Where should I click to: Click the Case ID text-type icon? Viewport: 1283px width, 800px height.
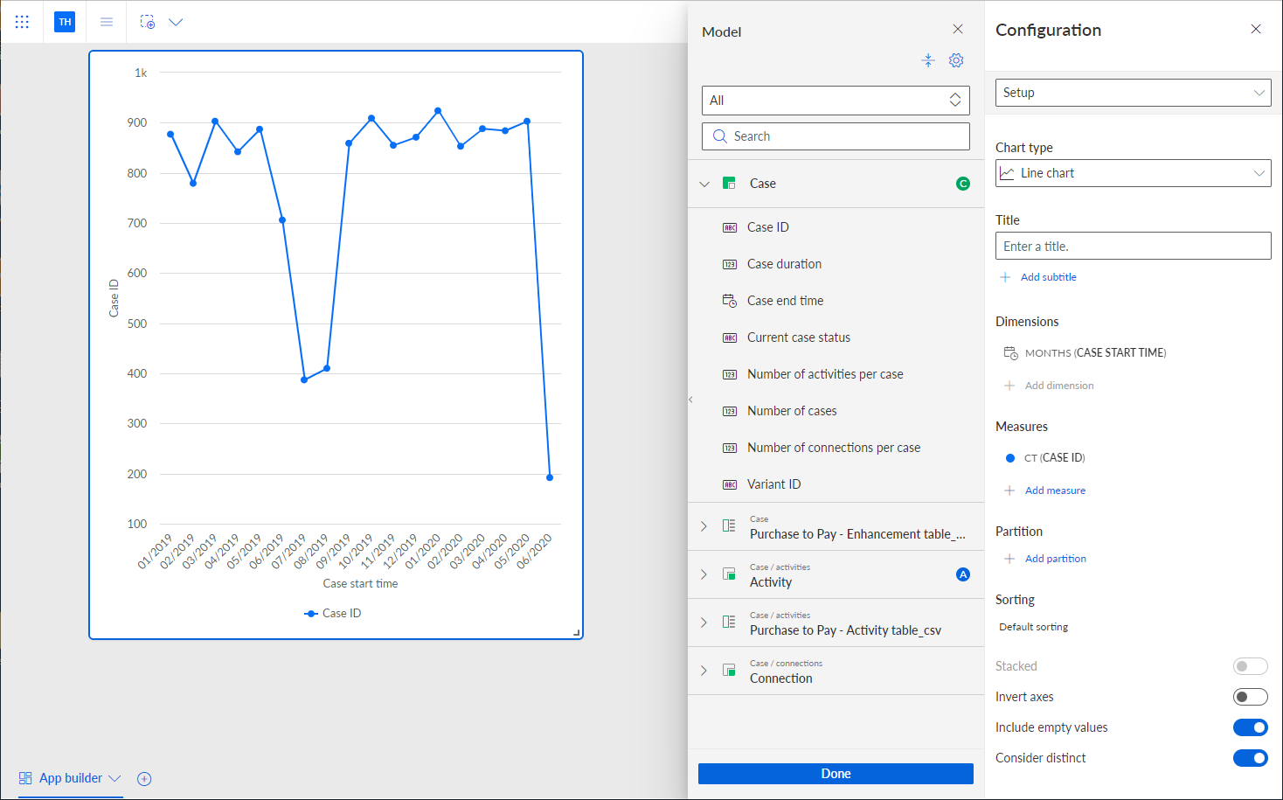729,227
